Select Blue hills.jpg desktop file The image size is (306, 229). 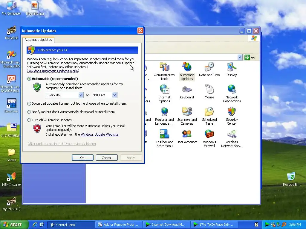tap(35, 8)
